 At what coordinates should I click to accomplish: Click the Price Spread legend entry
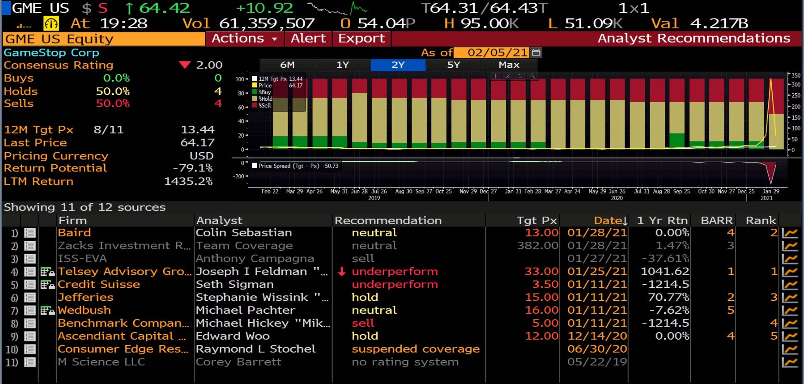(295, 166)
